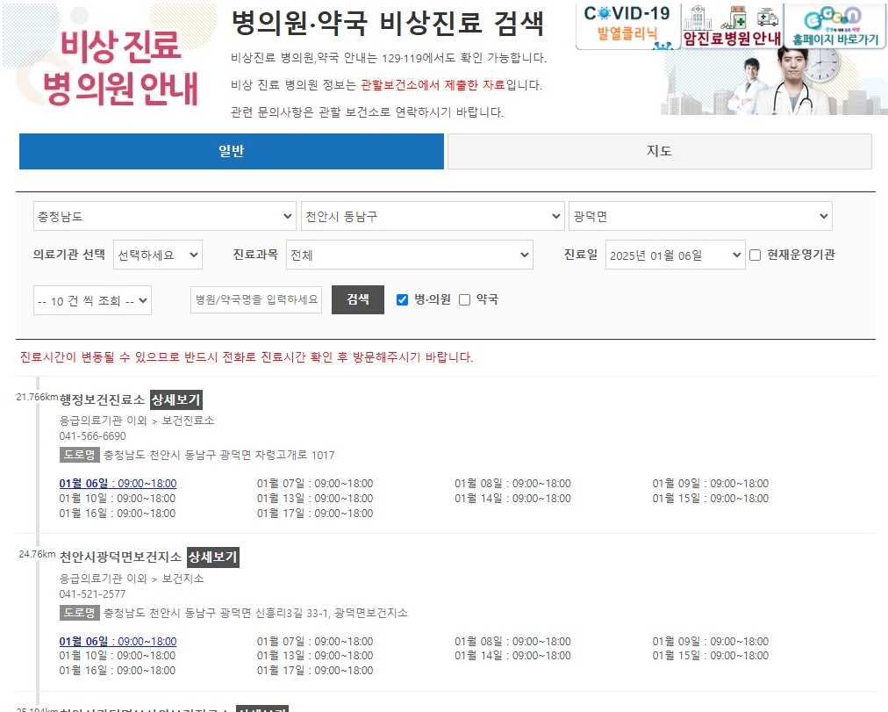Open the COVID-19 발열클리닉 banner

tap(627, 26)
